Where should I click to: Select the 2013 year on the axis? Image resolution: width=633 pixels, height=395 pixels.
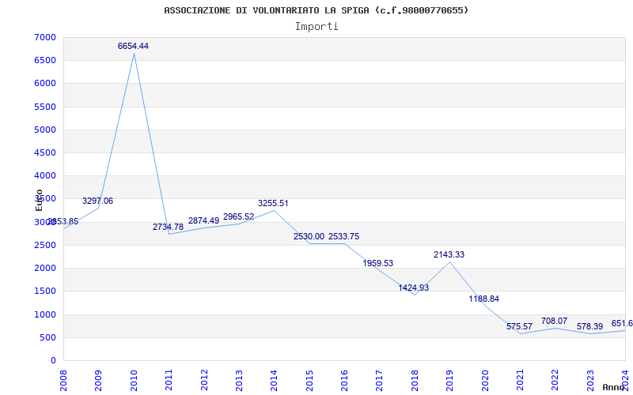point(239,381)
